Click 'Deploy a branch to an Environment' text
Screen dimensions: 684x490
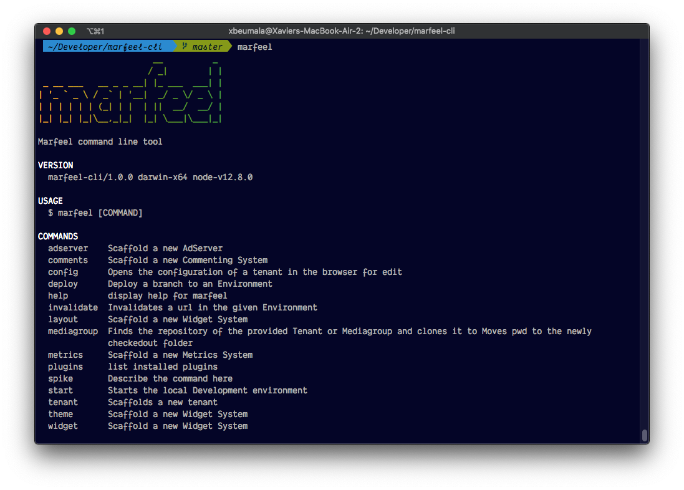(190, 284)
